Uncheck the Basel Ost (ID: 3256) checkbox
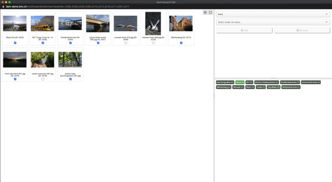This screenshot has width=332, height=182. click(15, 43)
